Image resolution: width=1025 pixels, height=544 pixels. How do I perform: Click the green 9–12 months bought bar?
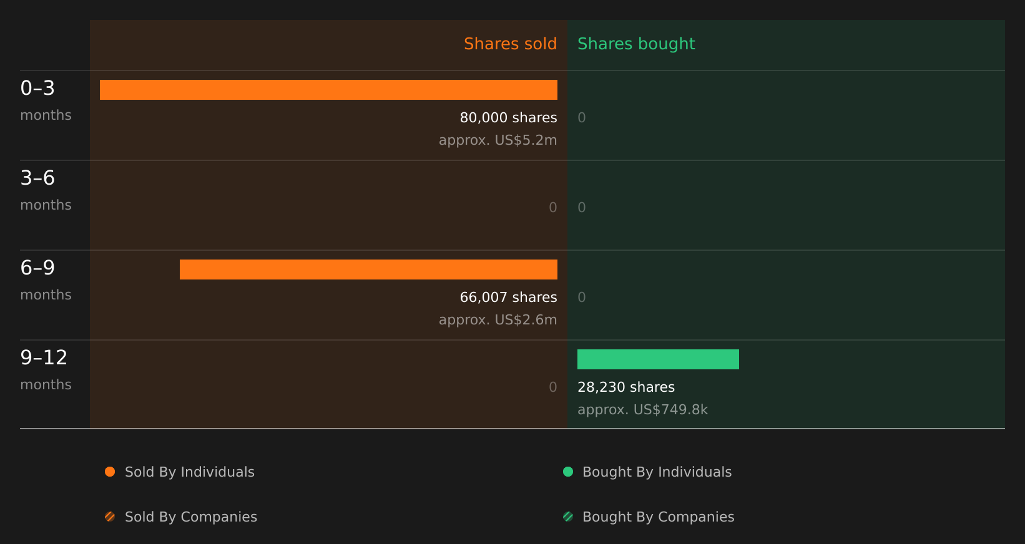(x=658, y=359)
